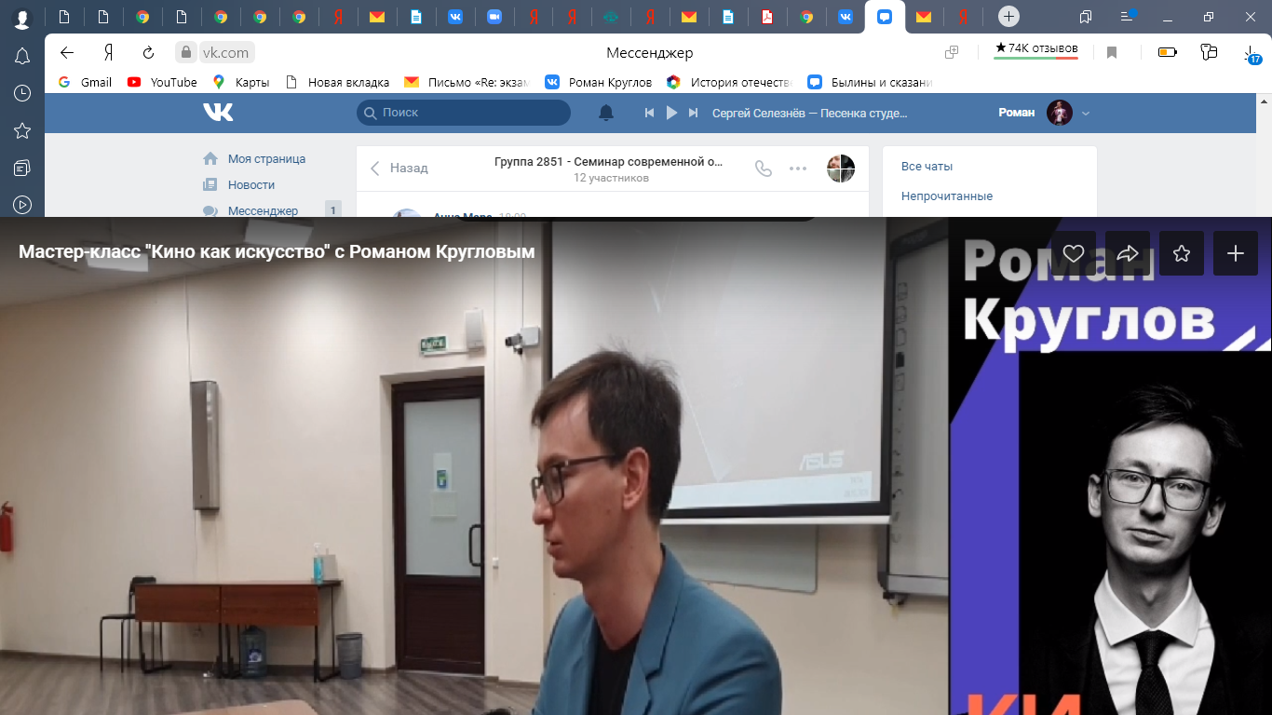The height and width of the screenshot is (715, 1272).
Task: Bookmark this page with the bookmark icon
Action: coord(1112,52)
